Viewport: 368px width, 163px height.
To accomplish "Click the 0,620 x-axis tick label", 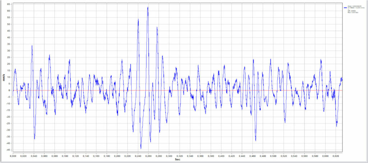I will pos(335,156).
